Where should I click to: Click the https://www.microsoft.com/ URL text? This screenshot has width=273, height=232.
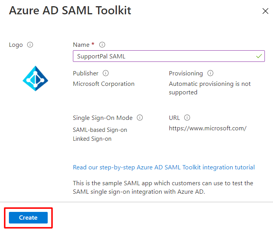tap(207, 128)
